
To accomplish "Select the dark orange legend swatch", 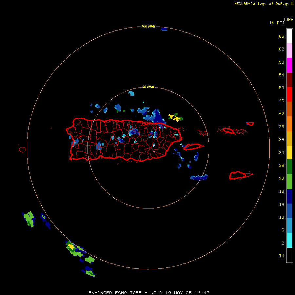I will click(x=289, y=109).
